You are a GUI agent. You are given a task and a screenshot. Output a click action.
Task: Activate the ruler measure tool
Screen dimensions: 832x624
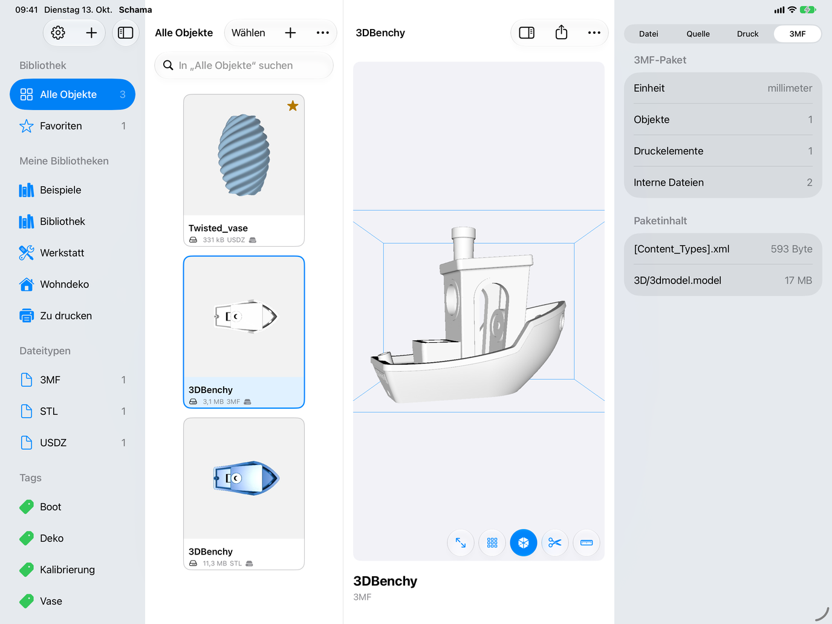(x=587, y=543)
